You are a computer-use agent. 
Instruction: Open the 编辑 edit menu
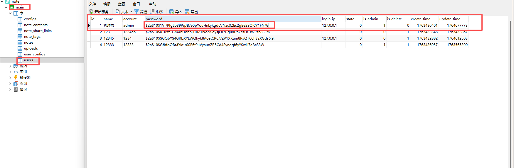107,4
